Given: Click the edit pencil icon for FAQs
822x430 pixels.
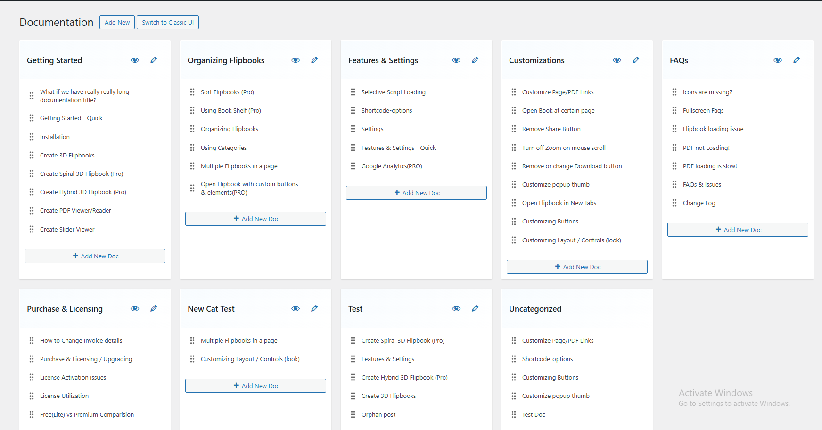Looking at the screenshot, I should [797, 60].
